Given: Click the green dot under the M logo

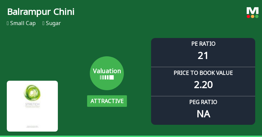Looking at the screenshot, I should tap(257, 16).
